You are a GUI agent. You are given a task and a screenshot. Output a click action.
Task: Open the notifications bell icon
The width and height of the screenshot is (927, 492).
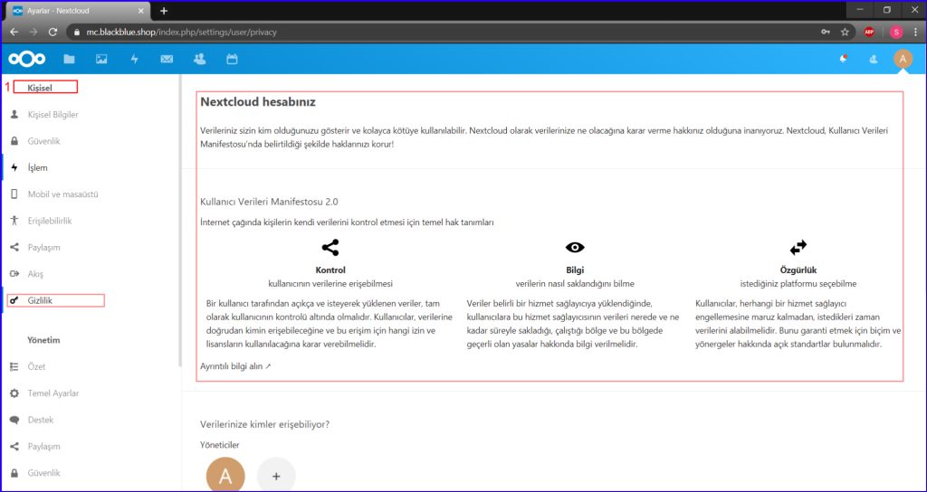point(844,59)
